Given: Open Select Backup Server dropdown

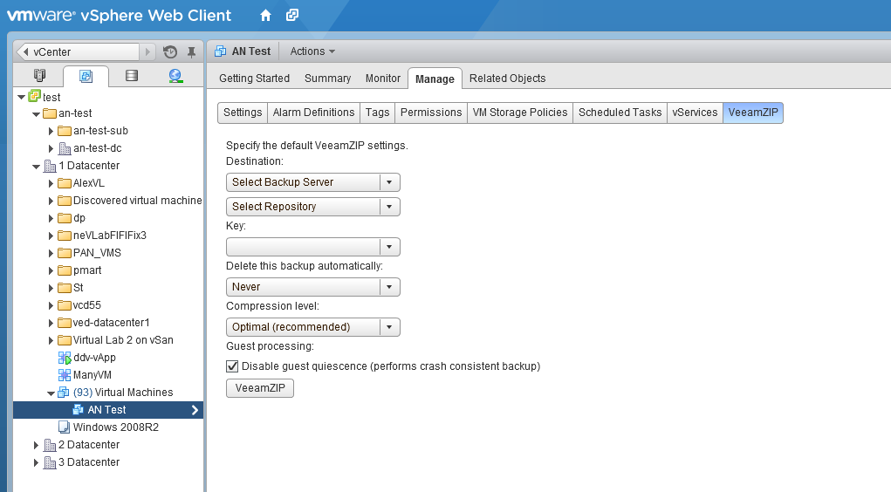Looking at the screenshot, I should click(x=313, y=182).
